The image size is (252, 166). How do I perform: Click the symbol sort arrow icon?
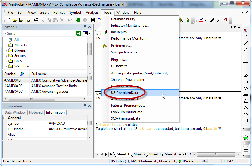(22, 74)
